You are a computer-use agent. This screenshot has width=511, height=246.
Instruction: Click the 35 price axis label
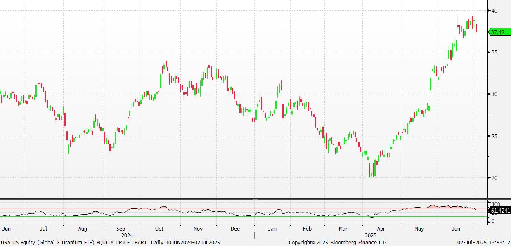(x=494, y=52)
